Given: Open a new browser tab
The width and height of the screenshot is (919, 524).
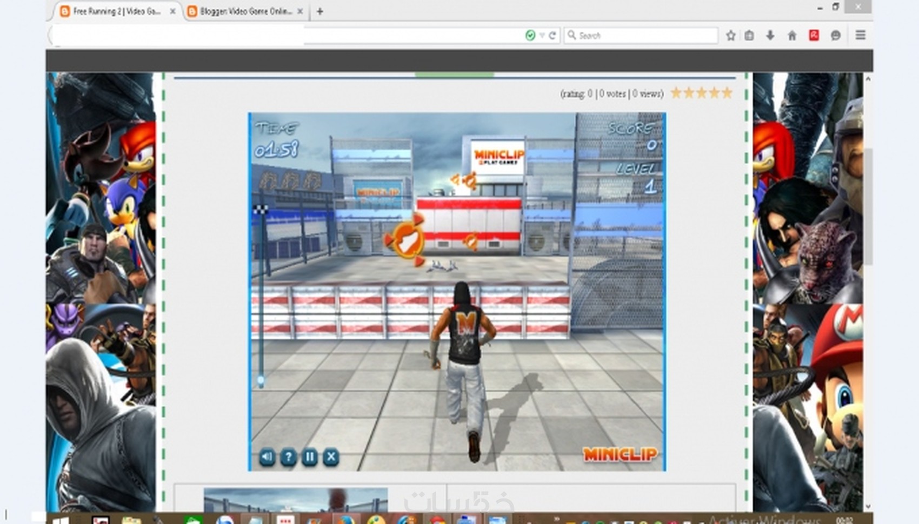Looking at the screenshot, I should [320, 11].
